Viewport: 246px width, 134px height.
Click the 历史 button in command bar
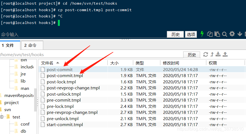[175, 34]
